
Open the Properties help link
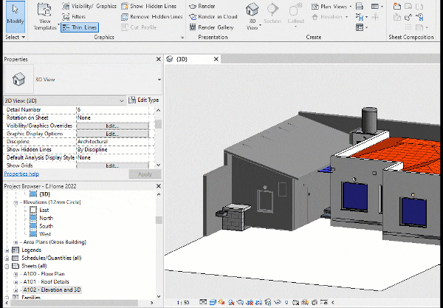point(21,174)
